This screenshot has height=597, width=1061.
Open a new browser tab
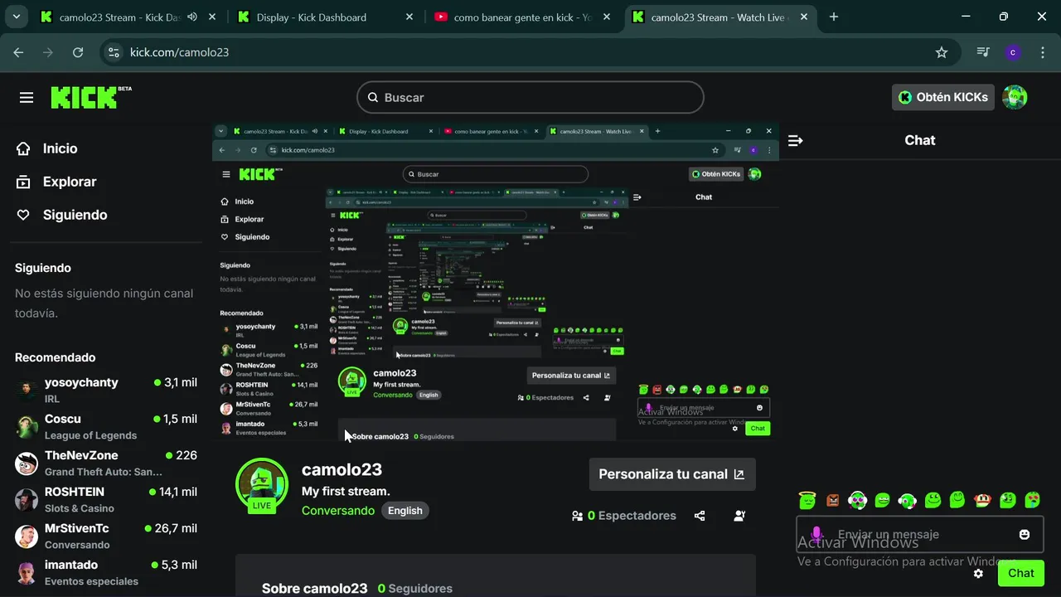834,17
